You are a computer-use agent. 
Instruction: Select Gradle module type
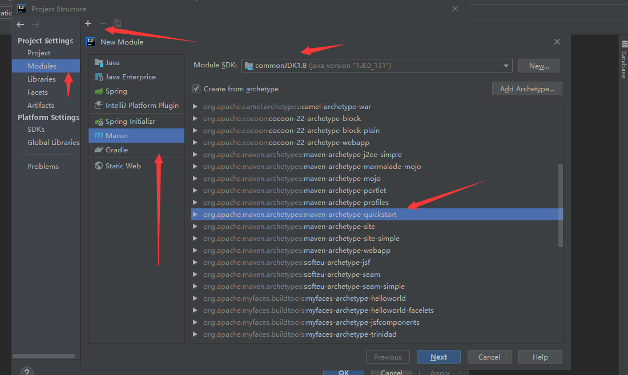[x=136, y=150]
